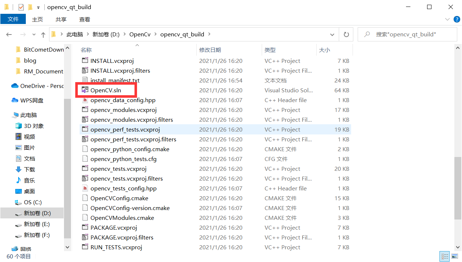The height and width of the screenshot is (262, 462).
Task: Switch to large icons view layout
Action: (454, 257)
